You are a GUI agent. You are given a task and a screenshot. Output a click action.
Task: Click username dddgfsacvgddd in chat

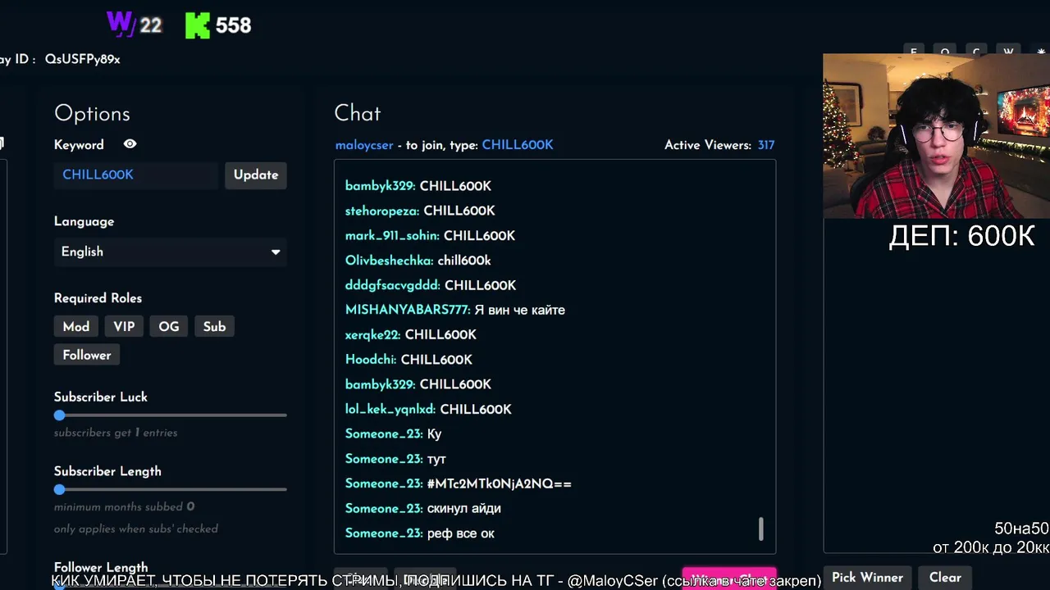[393, 285]
